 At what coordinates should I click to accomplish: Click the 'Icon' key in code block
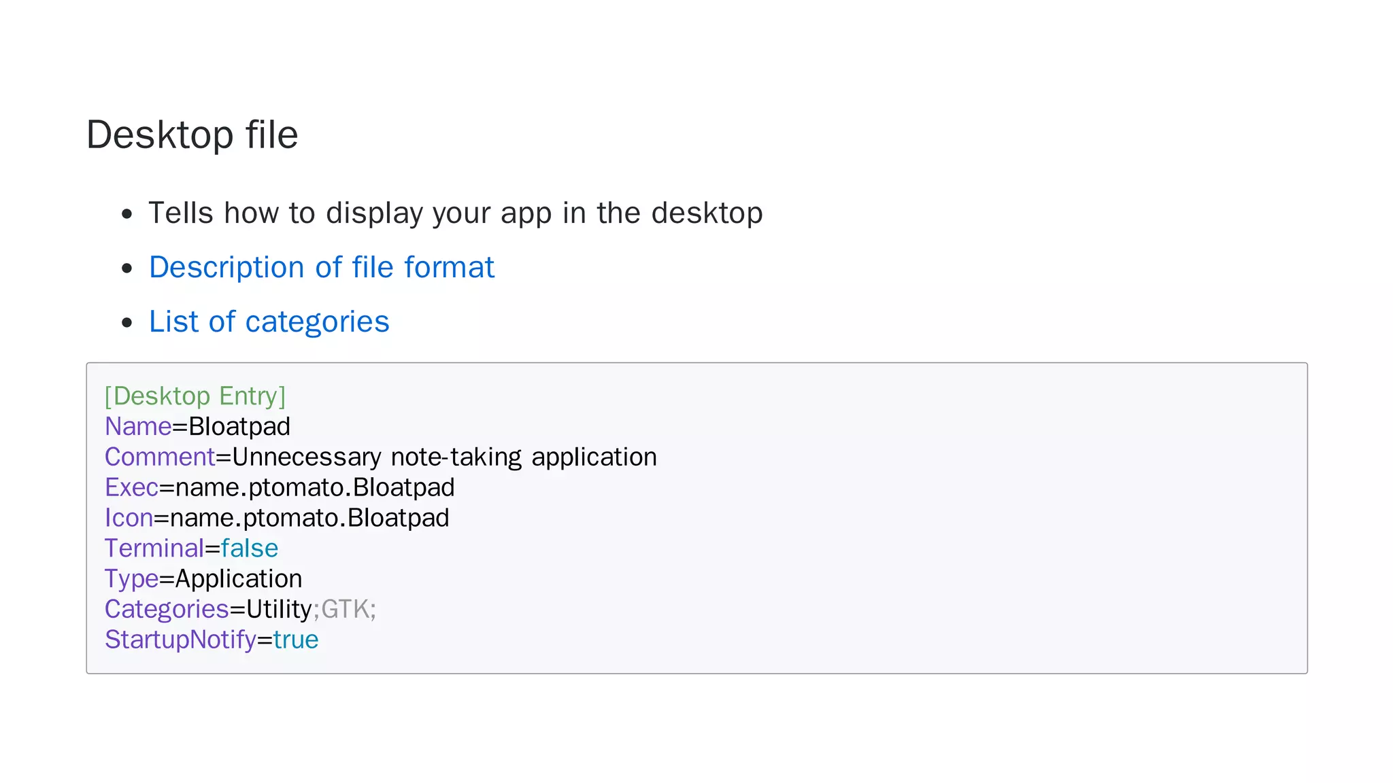coord(129,519)
